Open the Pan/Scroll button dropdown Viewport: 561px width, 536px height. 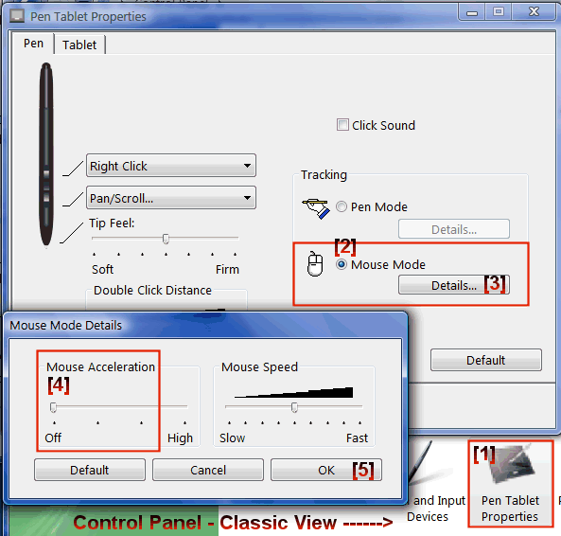point(171,198)
